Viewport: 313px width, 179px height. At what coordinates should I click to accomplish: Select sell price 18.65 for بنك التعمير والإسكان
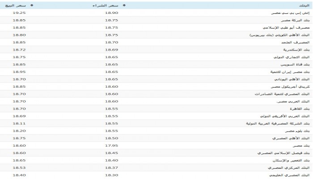pos(19,160)
